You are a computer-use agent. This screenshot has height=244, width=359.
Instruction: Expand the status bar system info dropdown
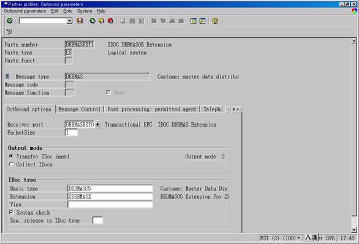[x=298, y=238]
